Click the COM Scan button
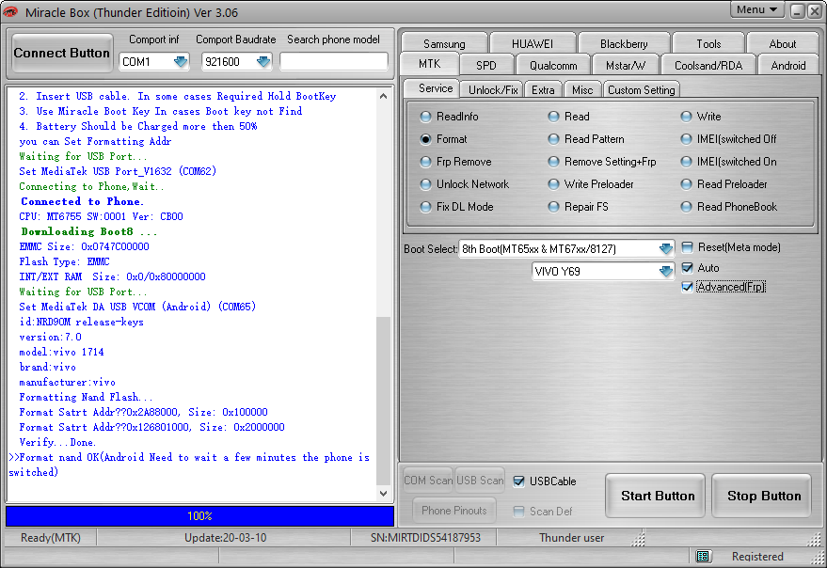Viewport: 827px width, 568px height. [x=428, y=481]
